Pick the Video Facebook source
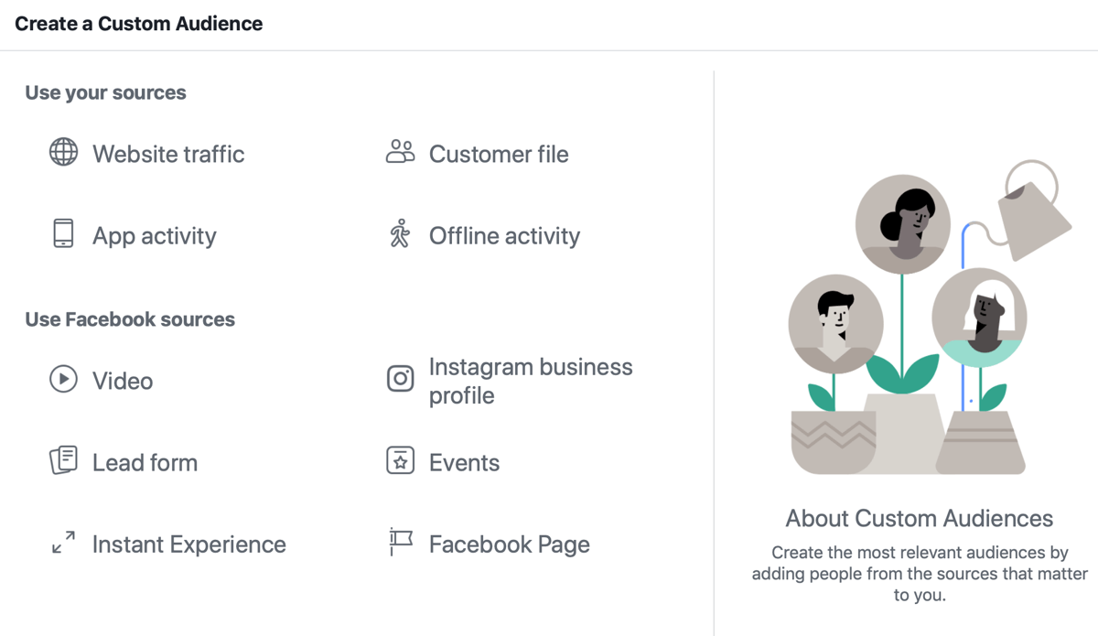The width and height of the screenshot is (1098, 636). (122, 381)
